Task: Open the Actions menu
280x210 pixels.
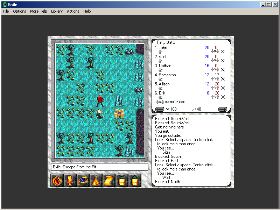Action: click(x=73, y=11)
